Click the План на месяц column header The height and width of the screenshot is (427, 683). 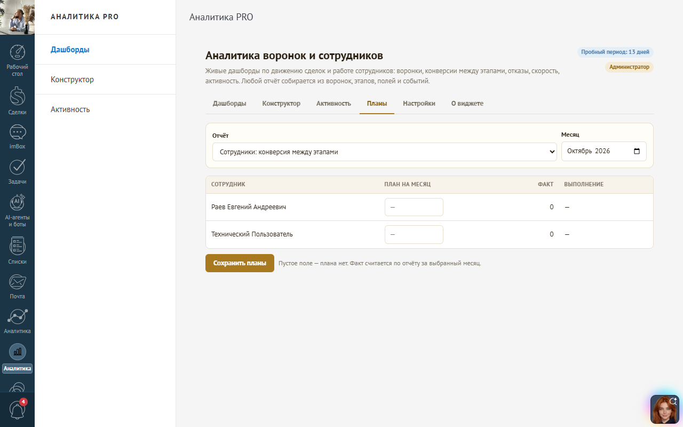click(x=407, y=185)
